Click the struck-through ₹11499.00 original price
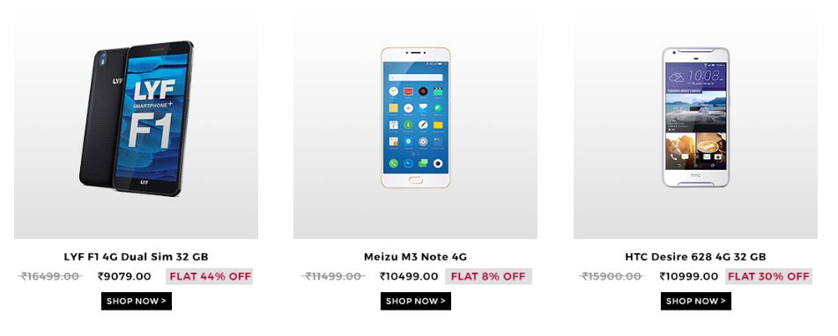The image size is (838, 336). pyautogui.click(x=333, y=276)
